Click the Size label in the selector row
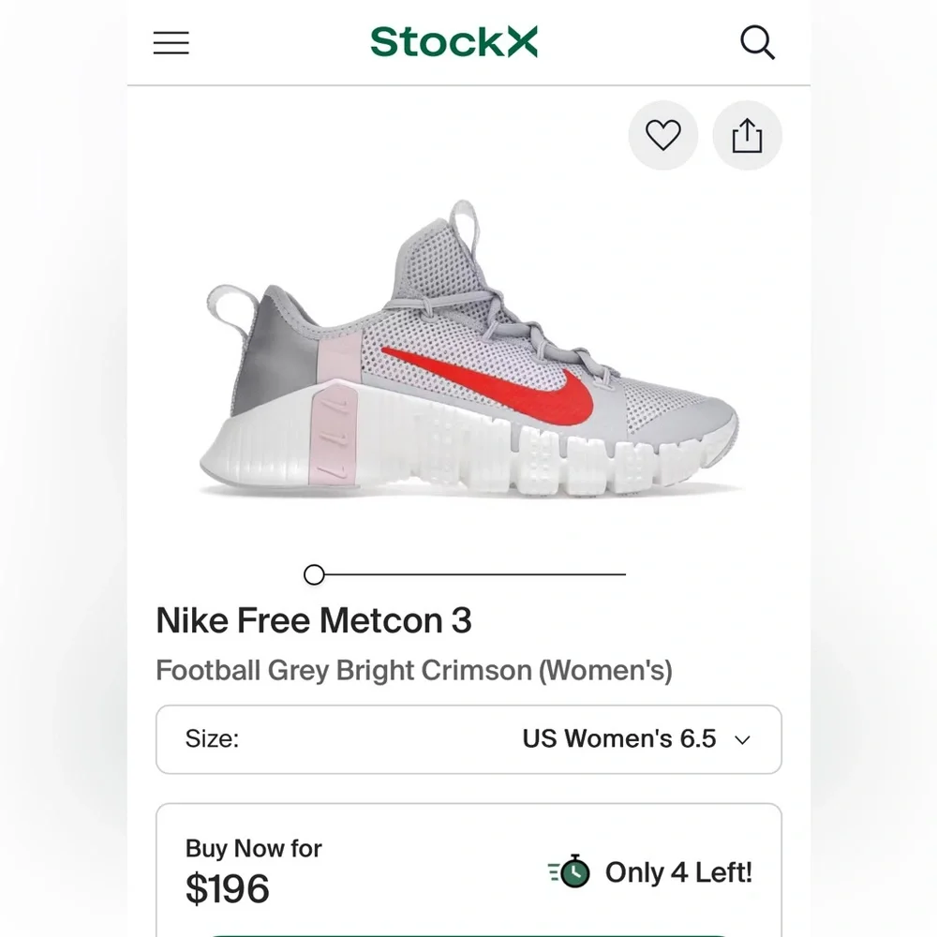937x937 pixels. (212, 739)
